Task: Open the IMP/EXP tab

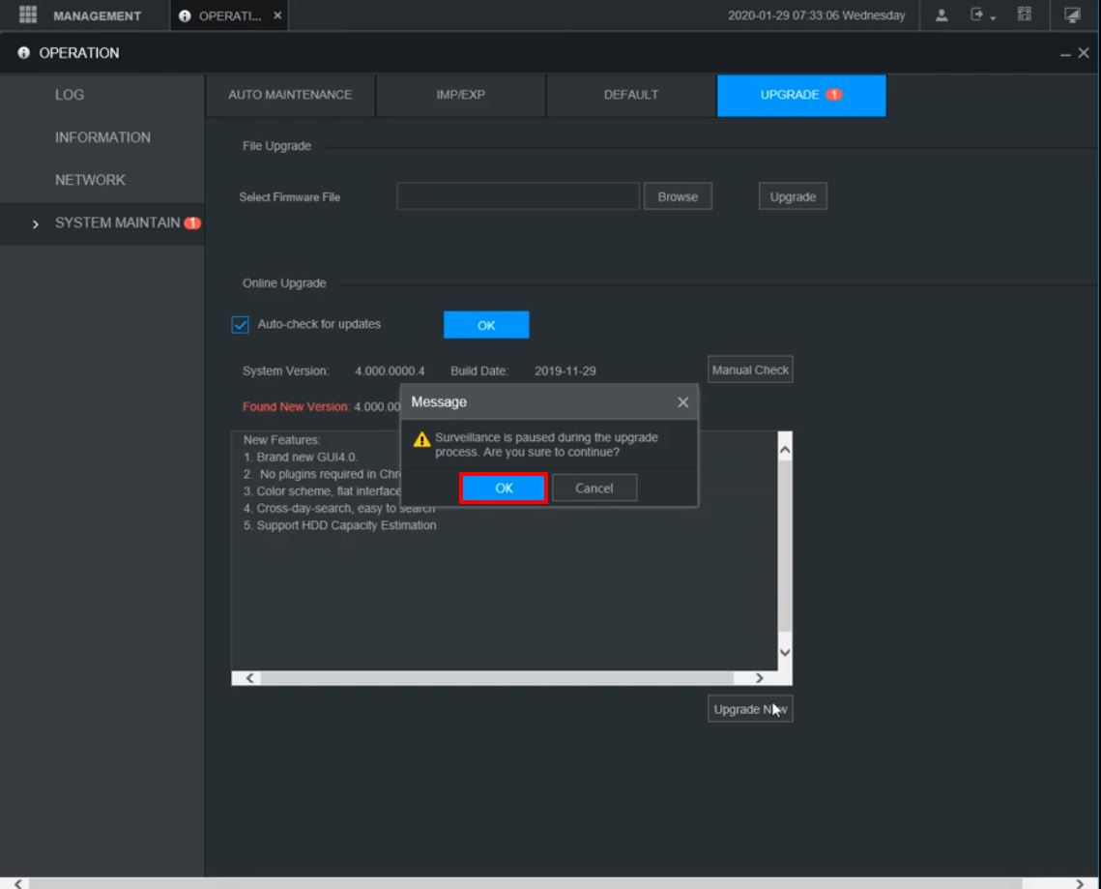Action: click(x=460, y=95)
